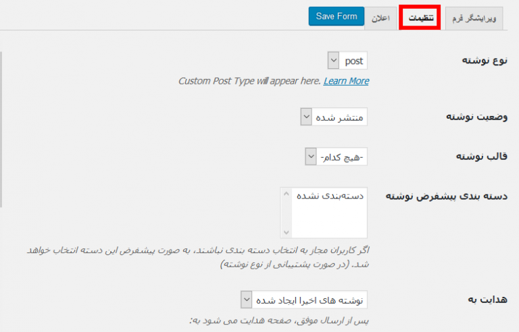Switch to the ویرایشگر فرم tab
Viewport: 519px width, 332px height.
coord(474,18)
